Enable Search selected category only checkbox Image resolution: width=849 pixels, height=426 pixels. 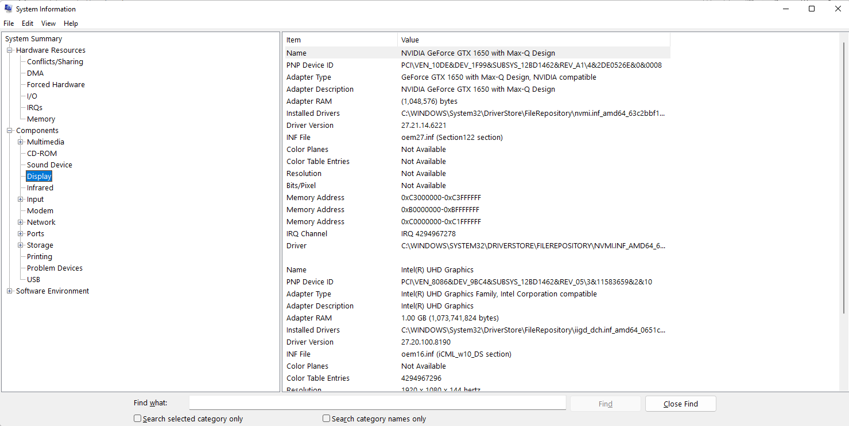(138, 419)
